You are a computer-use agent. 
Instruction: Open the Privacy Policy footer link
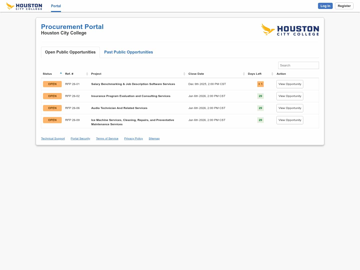click(133, 138)
